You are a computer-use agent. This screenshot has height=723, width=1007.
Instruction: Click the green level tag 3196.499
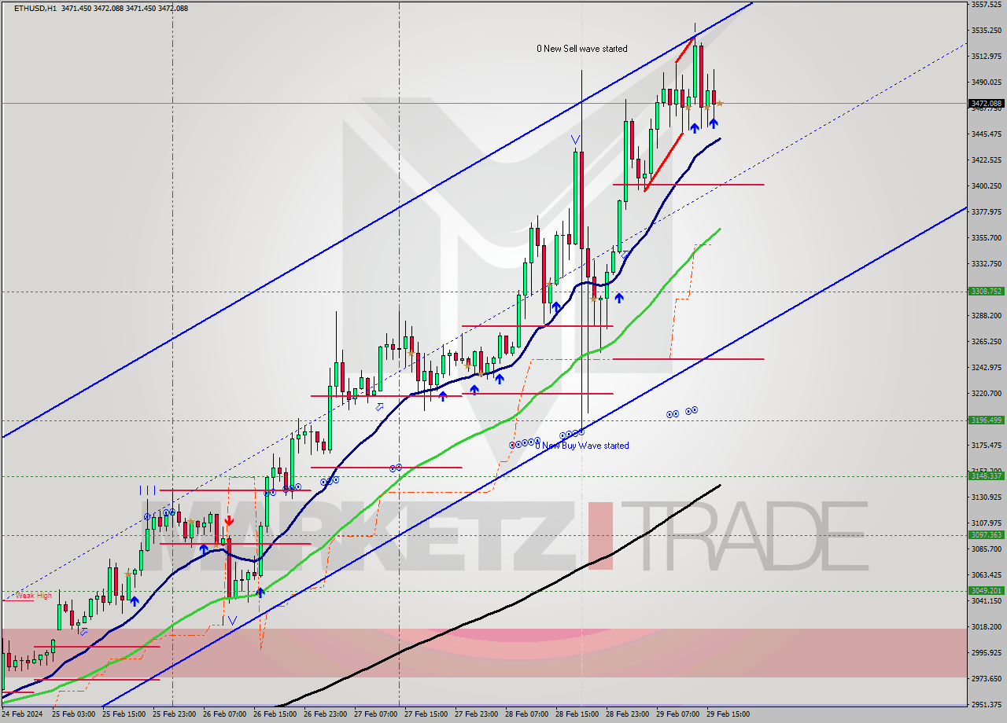tap(986, 420)
